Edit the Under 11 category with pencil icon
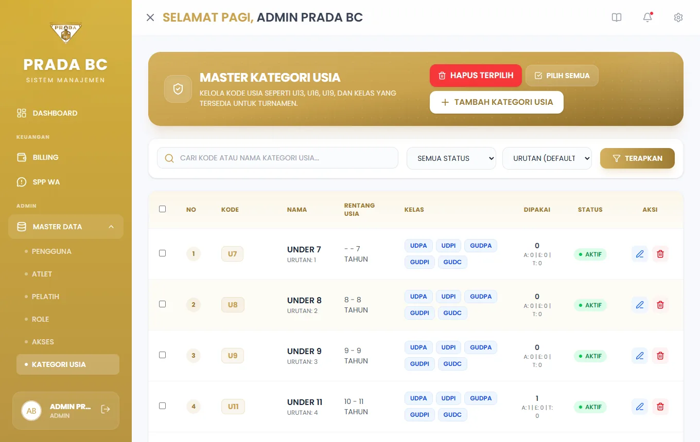Image resolution: width=700 pixels, height=442 pixels. (640, 407)
